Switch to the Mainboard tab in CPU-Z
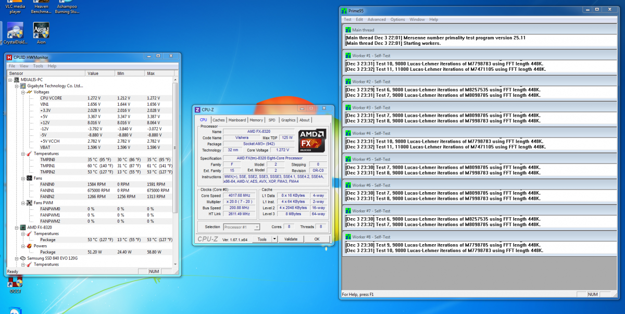Image resolution: width=625 pixels, height=314 pixels. pos(237,120)
